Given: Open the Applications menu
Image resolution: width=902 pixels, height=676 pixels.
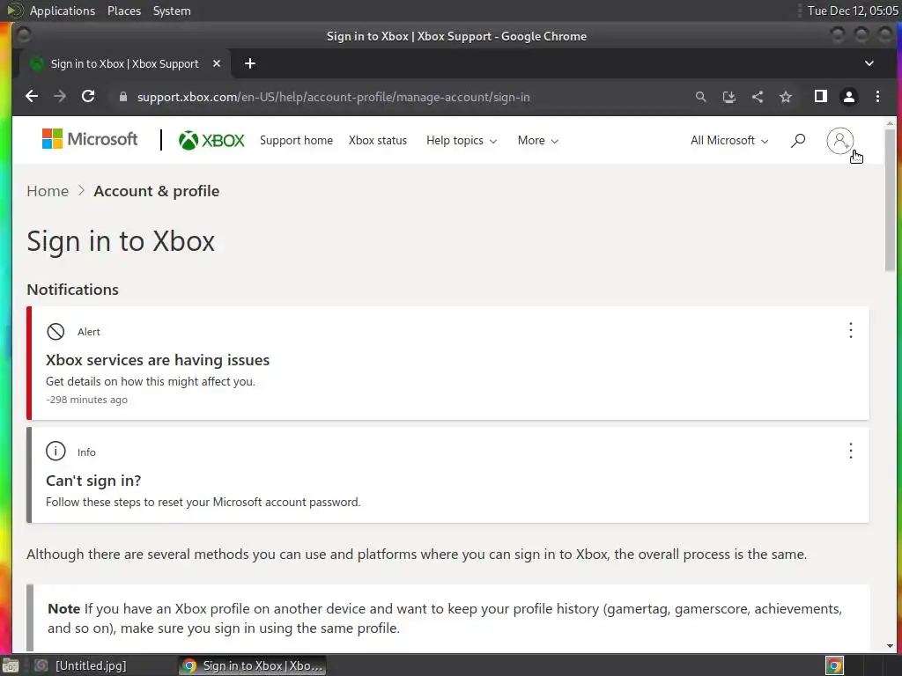Looking at the screenshot, I should [x=63, y=11].
